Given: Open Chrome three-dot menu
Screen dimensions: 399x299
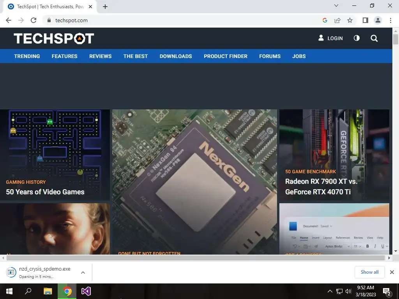Looking at the screenshot, I should (x=390, y=20).
